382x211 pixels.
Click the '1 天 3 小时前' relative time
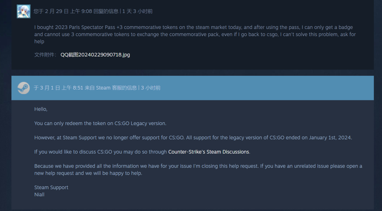click(x=137, y=11)
